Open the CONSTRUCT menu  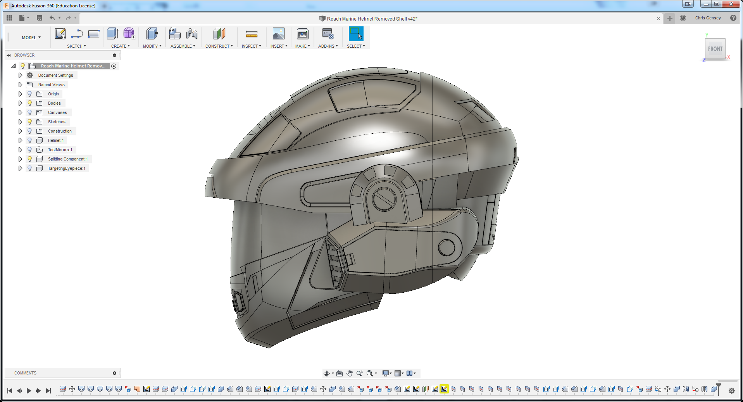[219, 46]
